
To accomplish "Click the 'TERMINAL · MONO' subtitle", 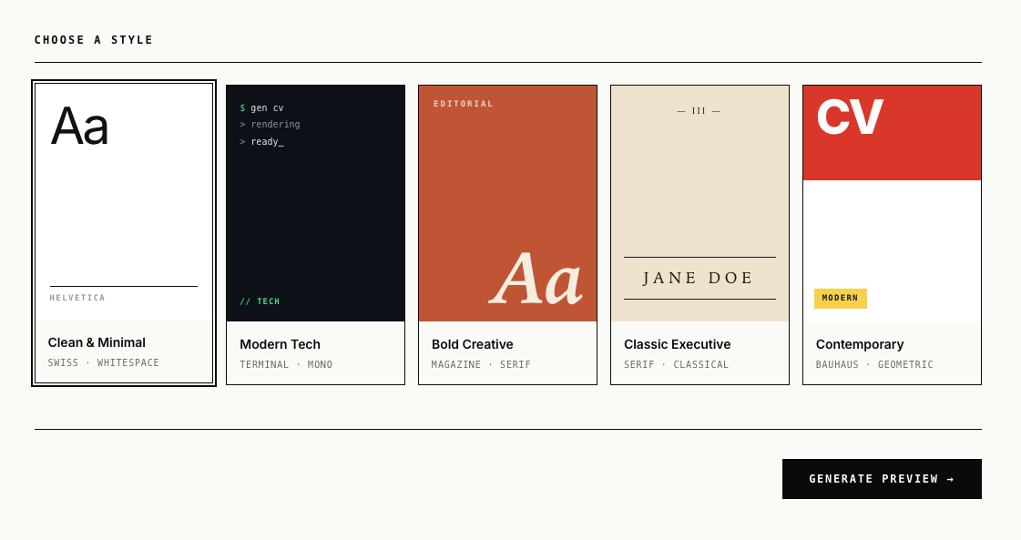I will coord(286,365).
